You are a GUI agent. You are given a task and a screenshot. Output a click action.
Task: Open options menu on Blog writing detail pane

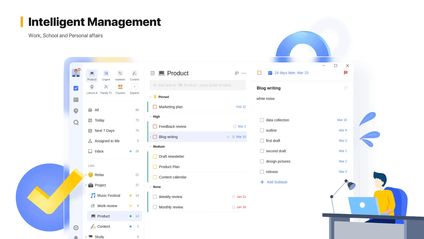tap(346, 88)
